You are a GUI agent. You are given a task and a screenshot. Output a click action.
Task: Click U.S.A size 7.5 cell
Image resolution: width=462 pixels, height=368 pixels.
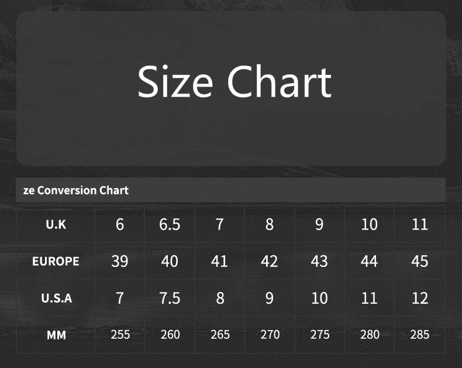[x=170, y=298]
